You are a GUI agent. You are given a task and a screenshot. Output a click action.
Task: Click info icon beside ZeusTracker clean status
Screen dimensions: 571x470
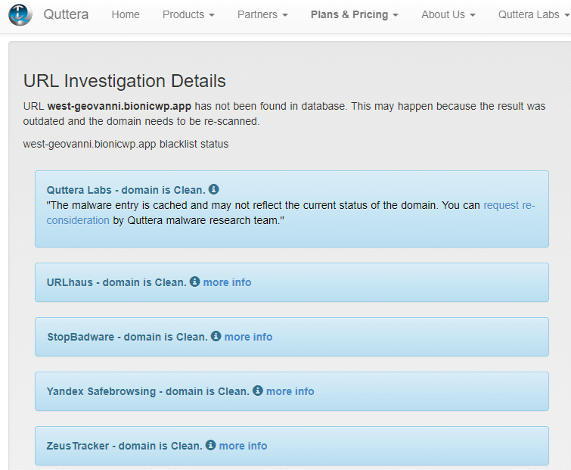point(210,445)
